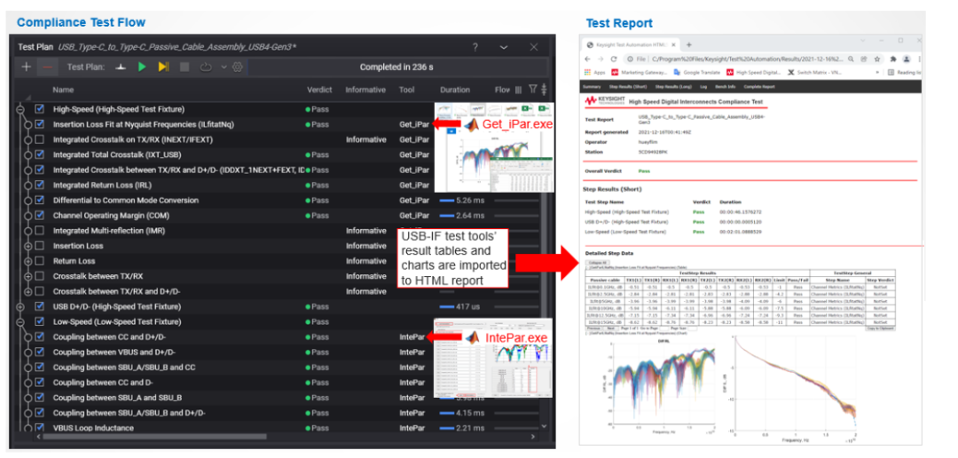
Task: Select Coupling between CC and D- row
Action: click(x=278, y=383)
